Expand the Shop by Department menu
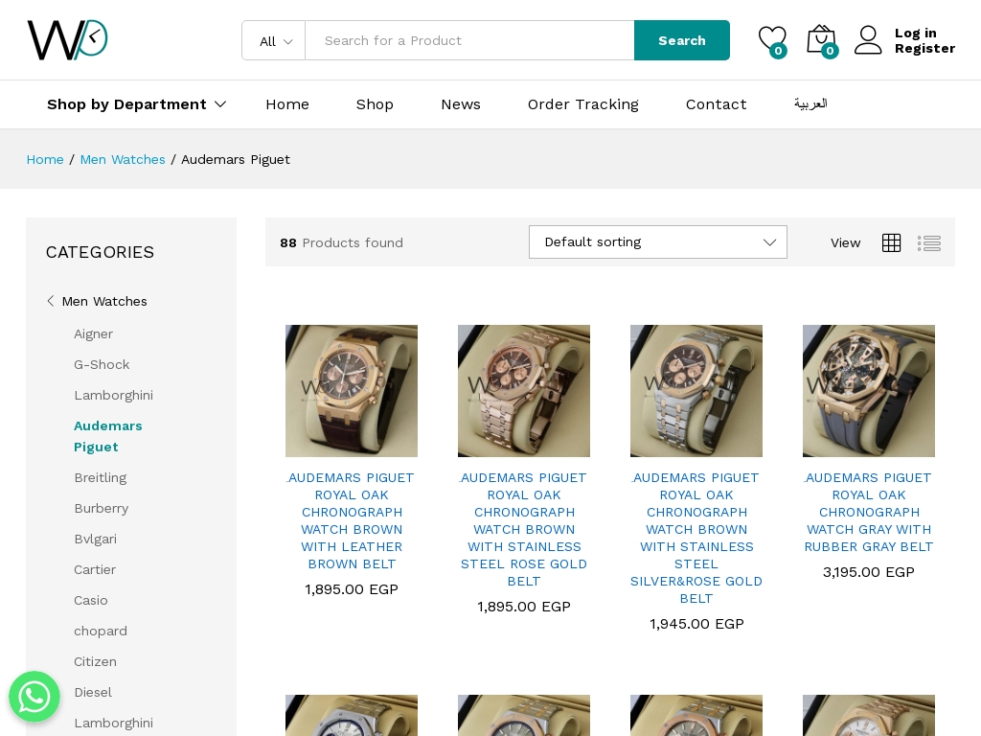 tap(126, 104)
